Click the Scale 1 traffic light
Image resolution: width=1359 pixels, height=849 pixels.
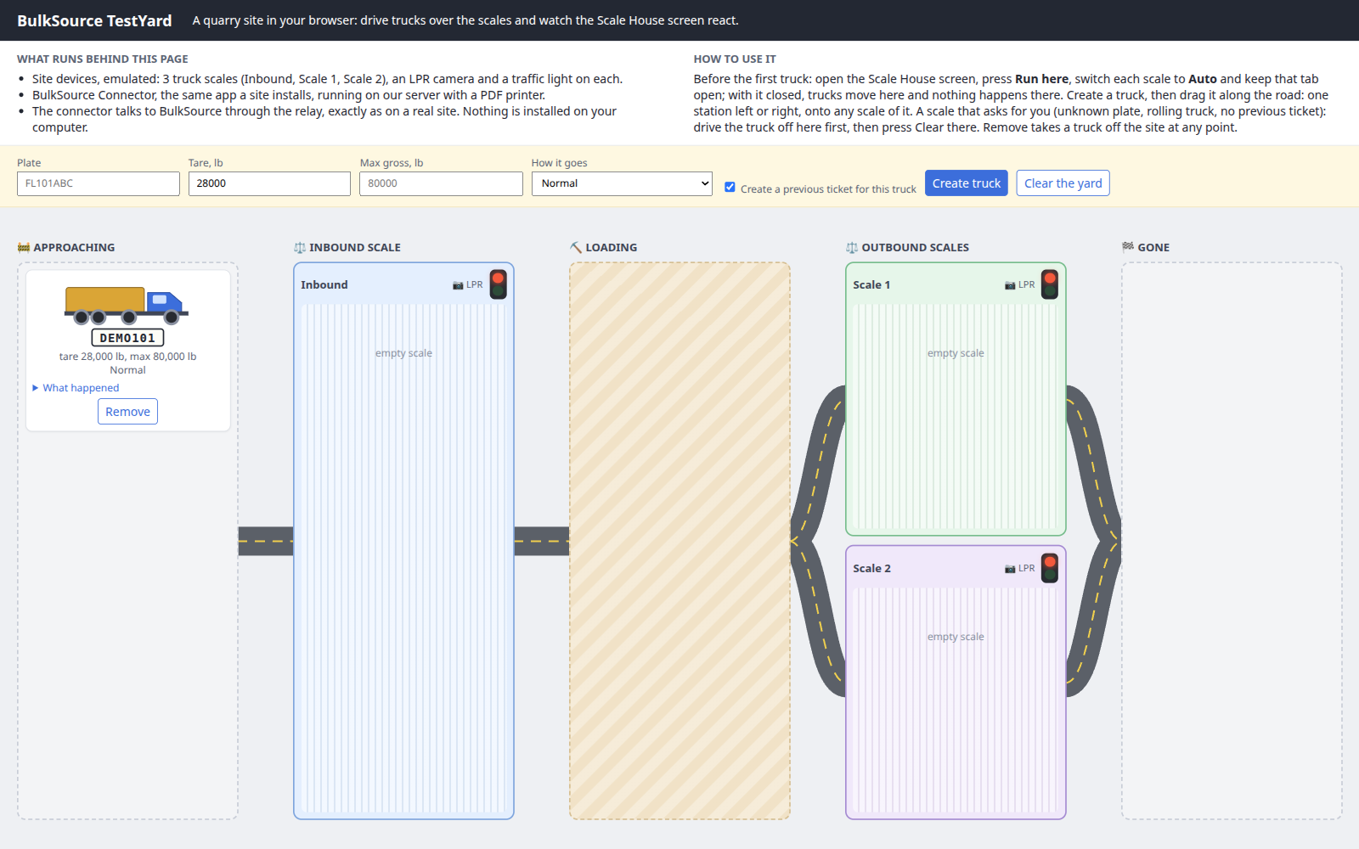click(x=1051, y=284)
